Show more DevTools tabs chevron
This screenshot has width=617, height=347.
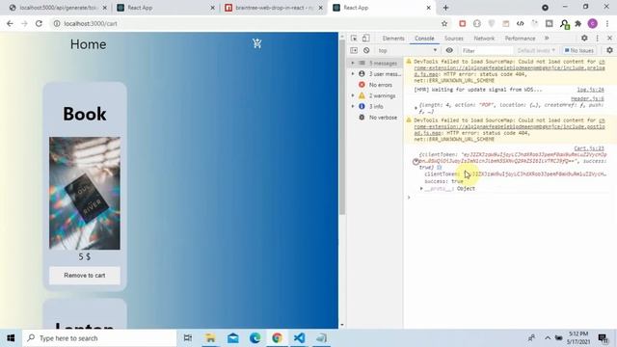[547, 39]
